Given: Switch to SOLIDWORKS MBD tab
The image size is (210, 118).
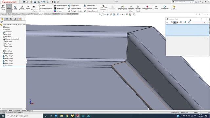Looking at the screenshot, I should (x=73, y=14).
